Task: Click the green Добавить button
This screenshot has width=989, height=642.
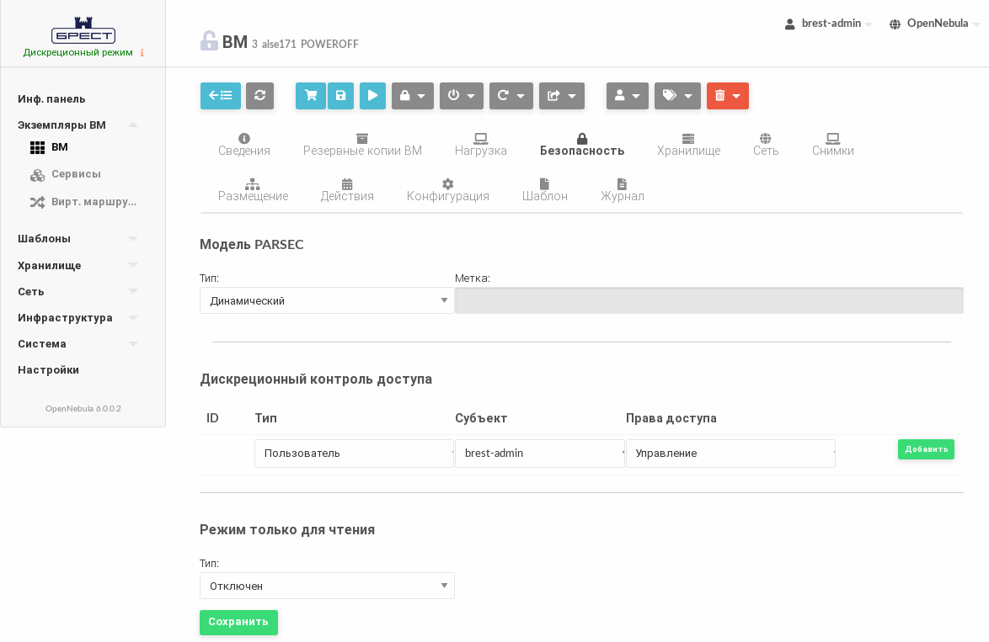Action: pyautogui.click(x=926, y=449)
